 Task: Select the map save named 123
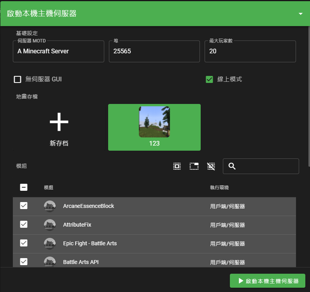click(x=154, y=127)
